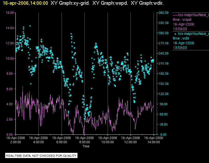Click the 10.00 label on left axis
209x163 pixels.
pyautogui.click(x=10, y=59)
